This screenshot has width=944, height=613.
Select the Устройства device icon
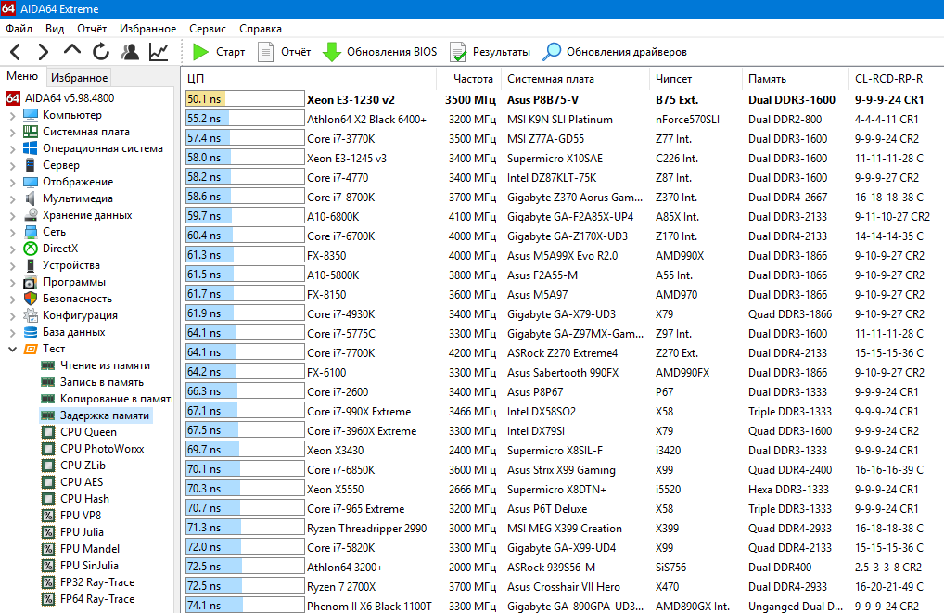point(31,265)
